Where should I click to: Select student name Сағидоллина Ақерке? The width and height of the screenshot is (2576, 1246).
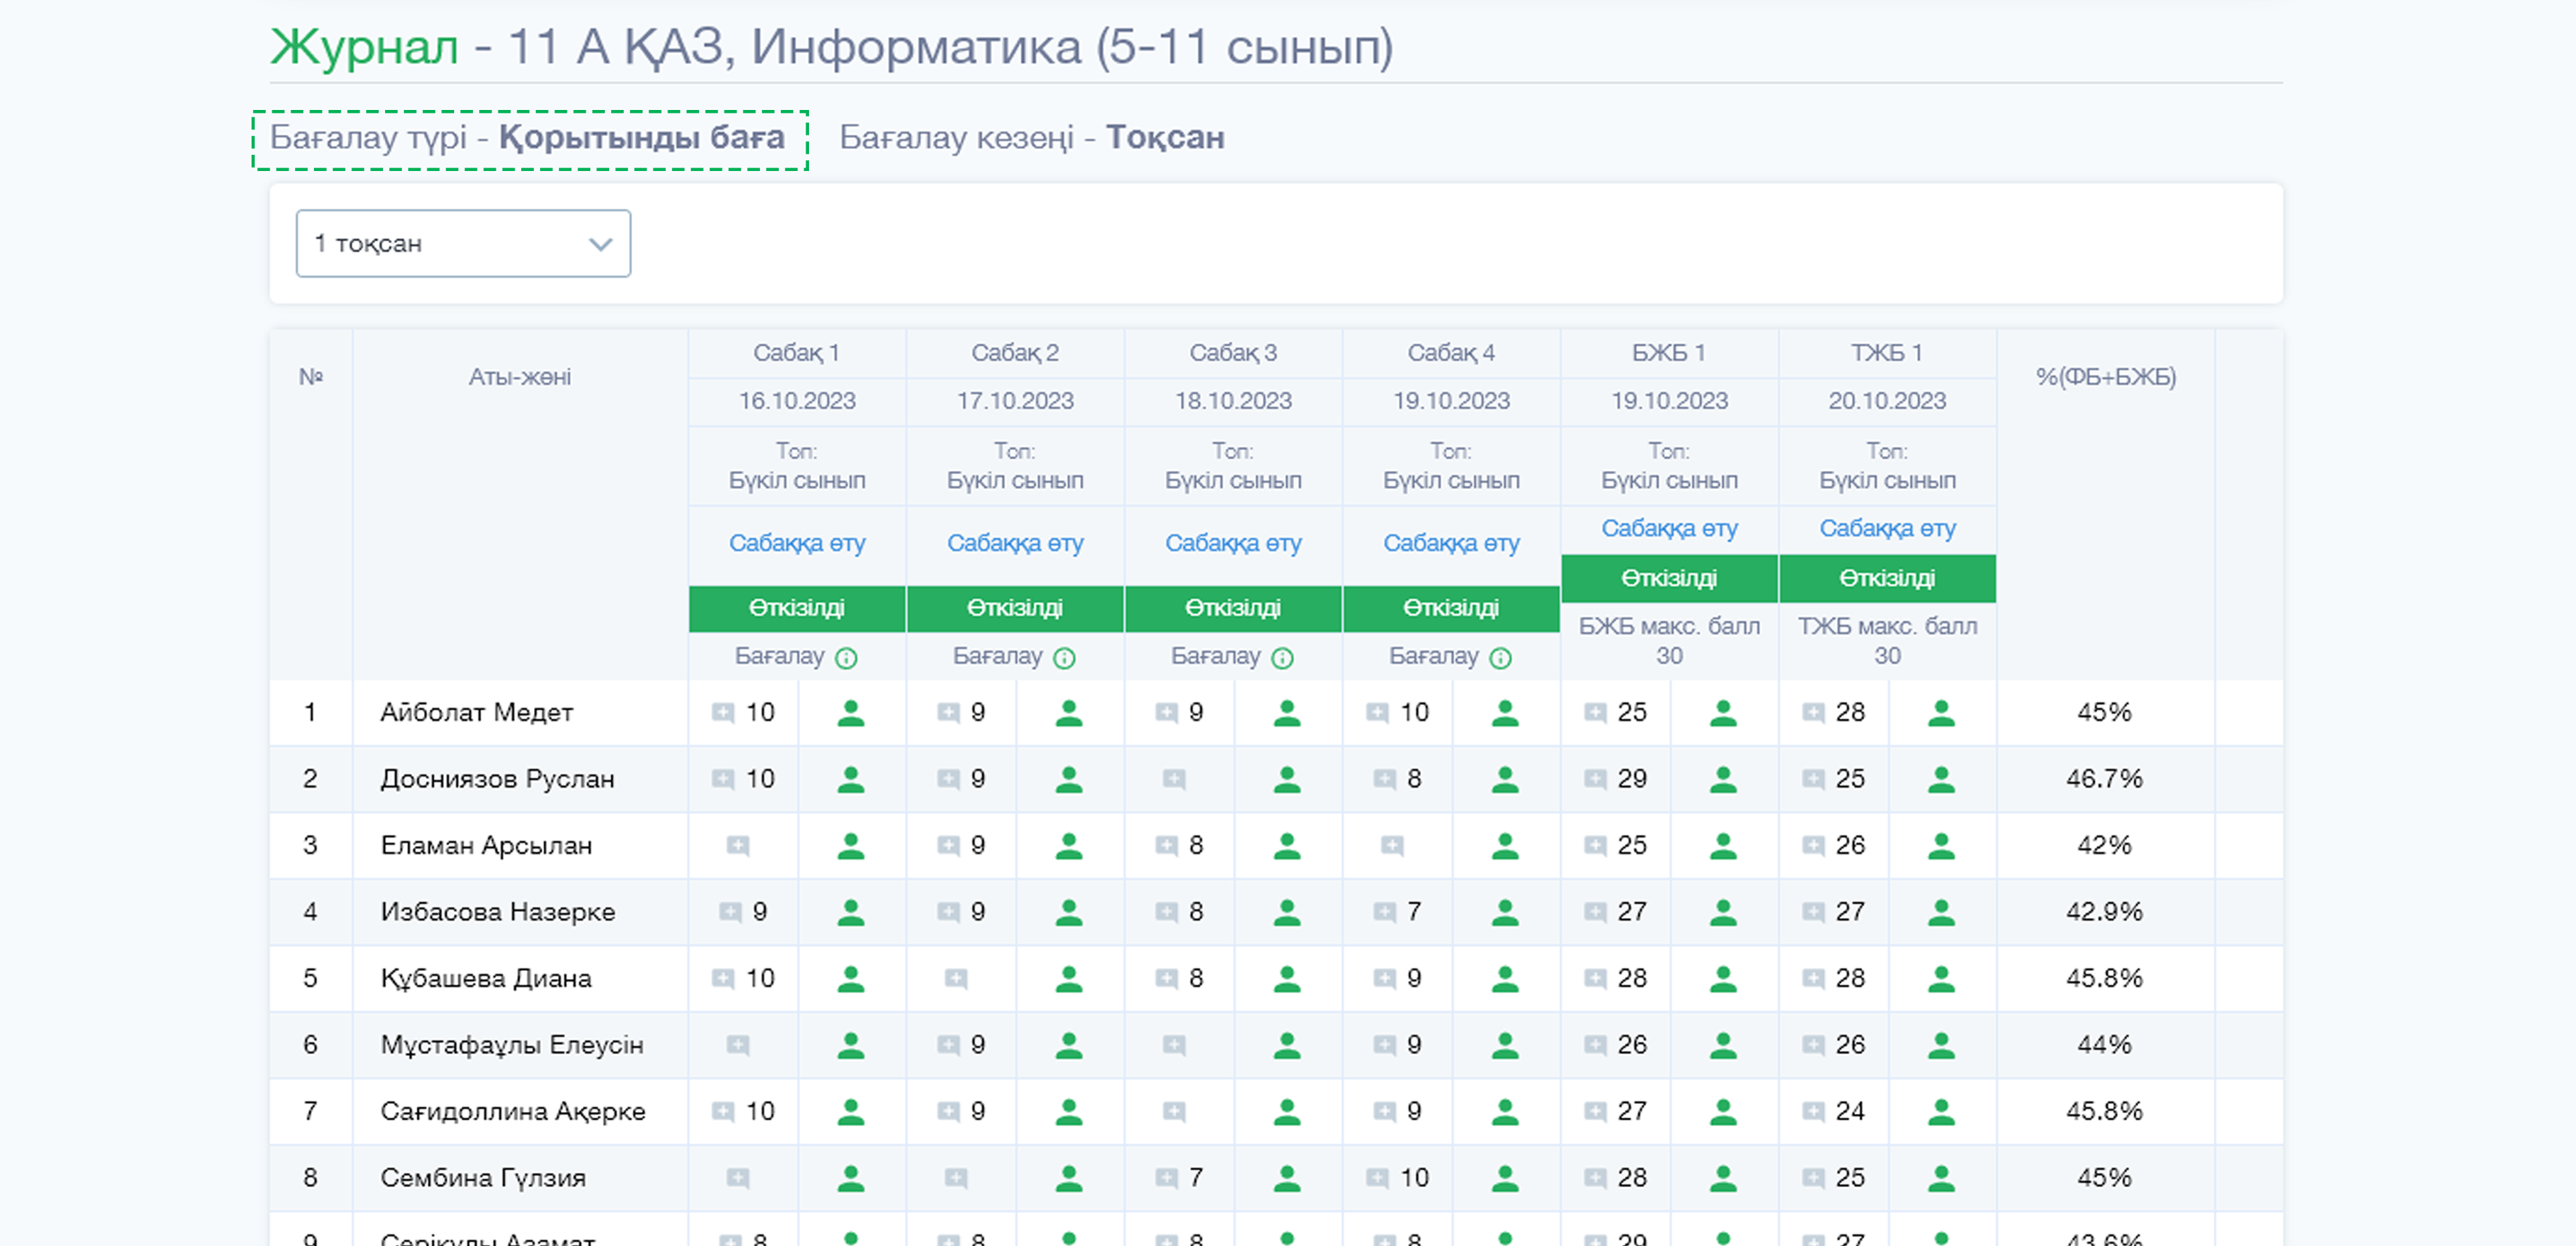(513, 1112)
